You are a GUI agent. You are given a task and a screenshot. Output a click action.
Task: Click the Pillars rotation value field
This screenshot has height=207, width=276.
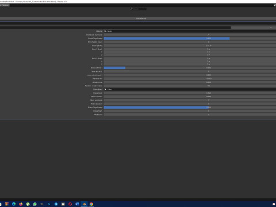(190, 97)
